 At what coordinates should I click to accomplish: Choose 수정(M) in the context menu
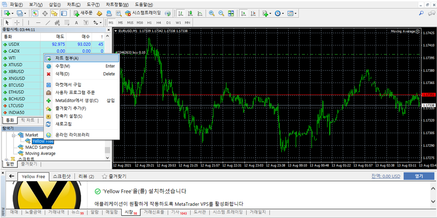pos(82,66)
